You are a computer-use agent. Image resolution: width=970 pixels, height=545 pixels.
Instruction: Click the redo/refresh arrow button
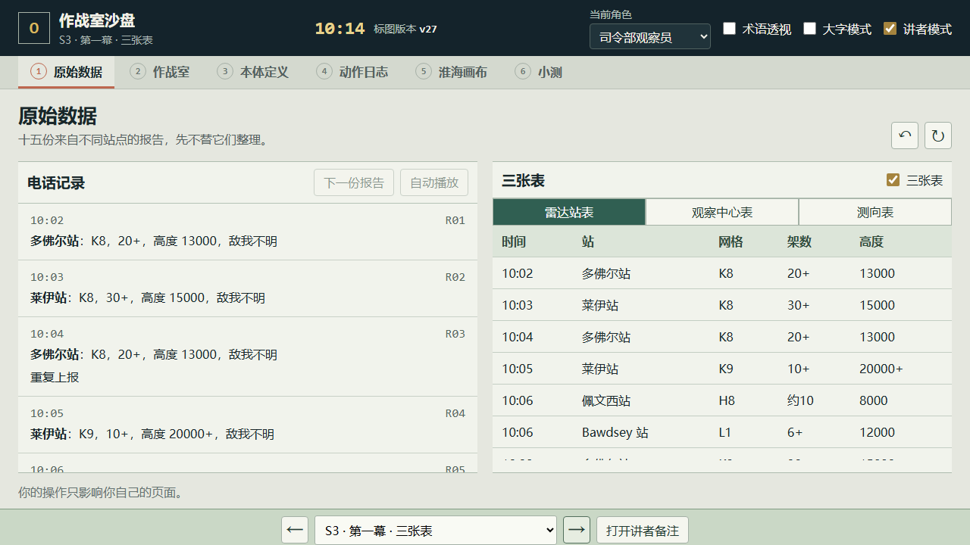(938, 135)
